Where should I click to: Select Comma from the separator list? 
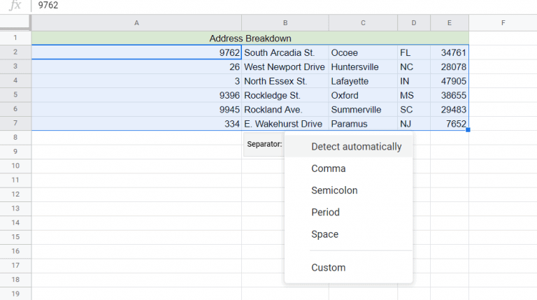[x=328, y=169]
